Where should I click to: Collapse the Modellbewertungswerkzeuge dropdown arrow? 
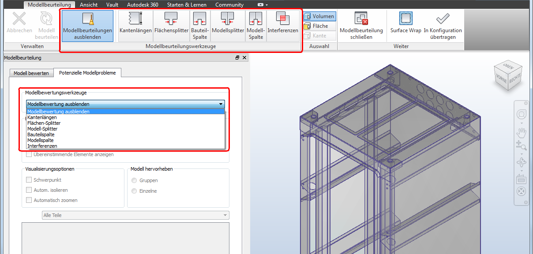point(221,104)
